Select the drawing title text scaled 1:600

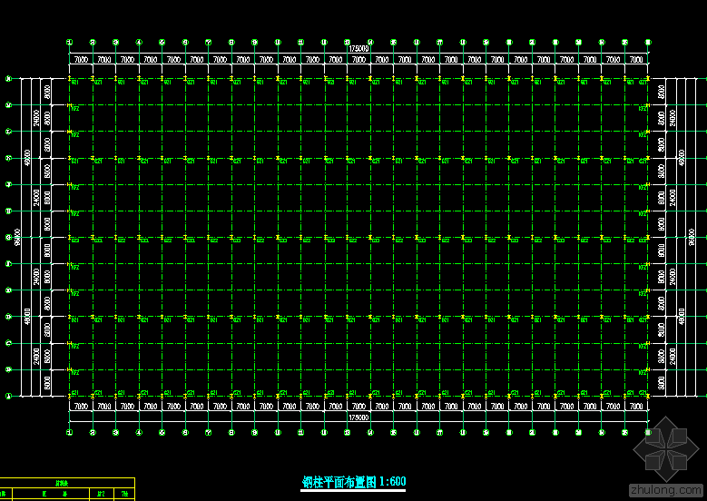click(x=354, y=482)
